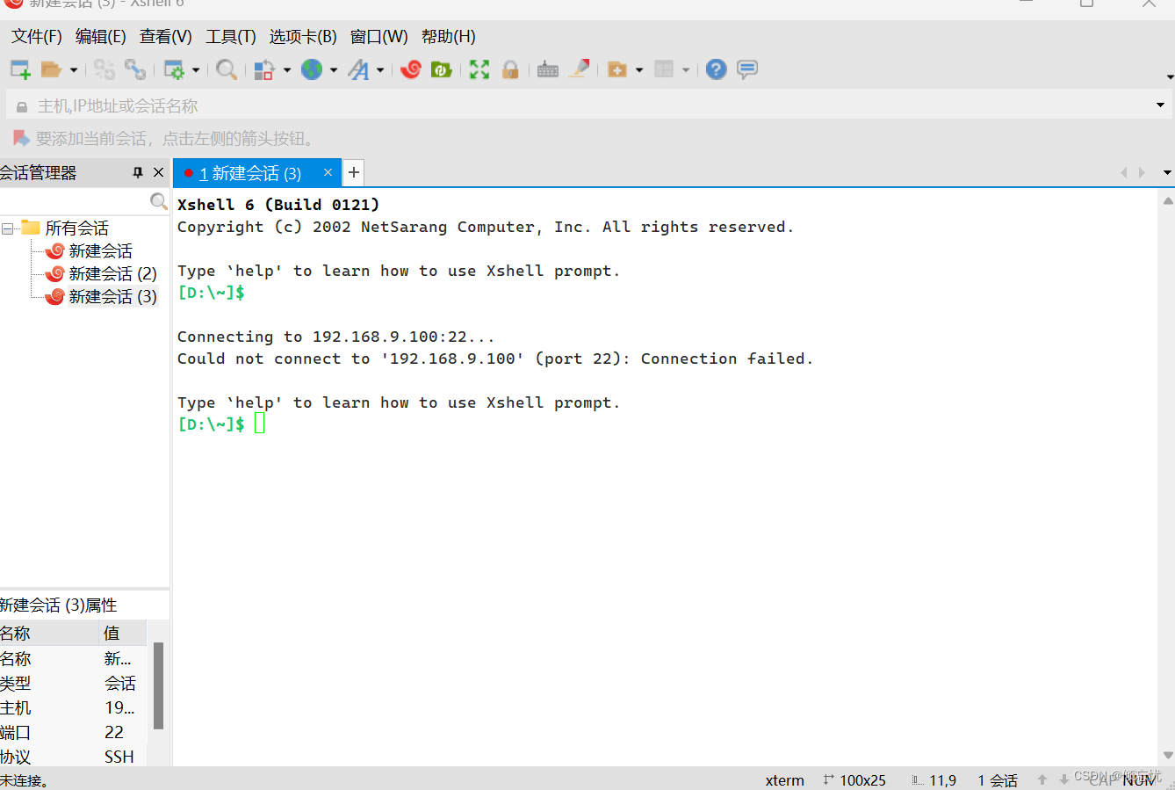Collapse the 所有会话 tree node

[x=7, y=228]
